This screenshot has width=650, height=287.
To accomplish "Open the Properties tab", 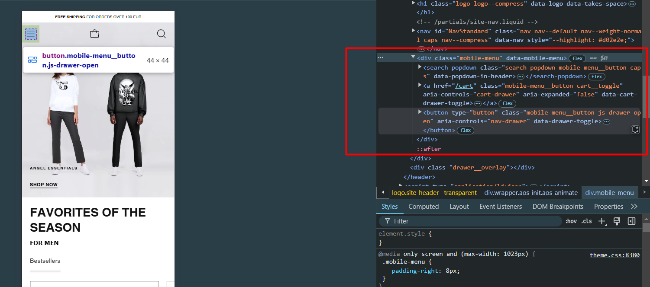I will 608,206.
